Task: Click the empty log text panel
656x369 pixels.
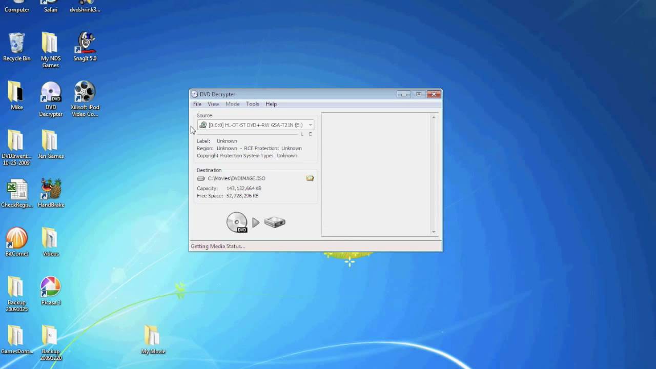Action: pos(376,174)
